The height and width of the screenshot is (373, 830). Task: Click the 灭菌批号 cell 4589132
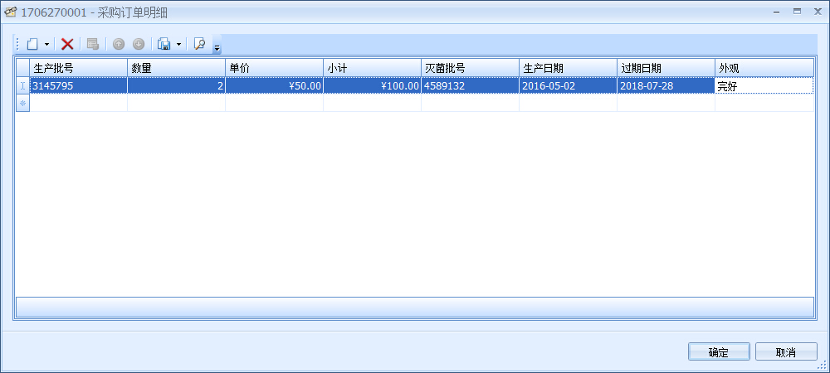(470, 85)
